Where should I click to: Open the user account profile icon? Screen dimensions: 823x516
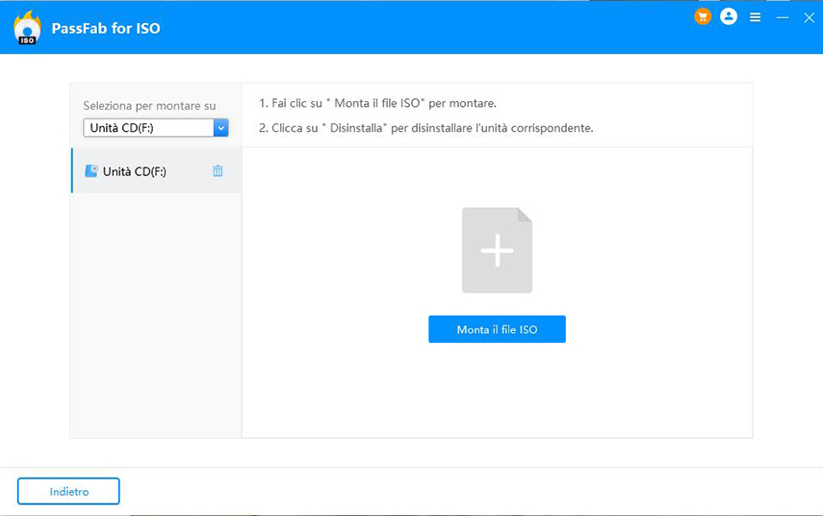[x=729, y=17]
